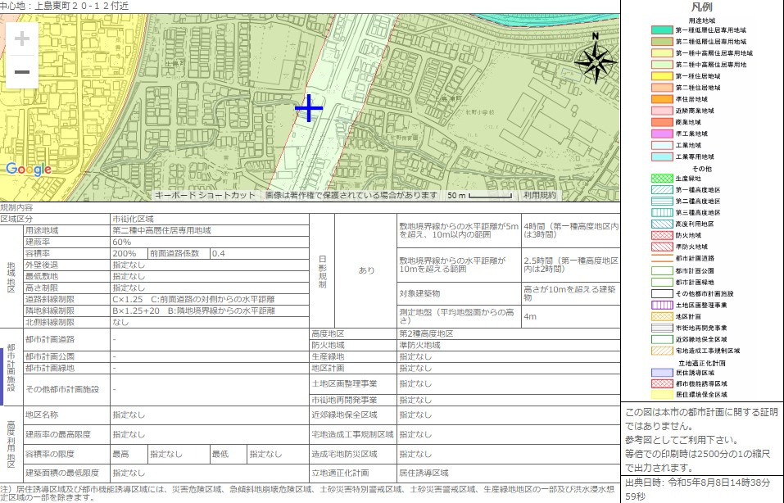Screen dimensions: 784x503
Task: Zoom in the map with plus button
Action: (22, 39)
